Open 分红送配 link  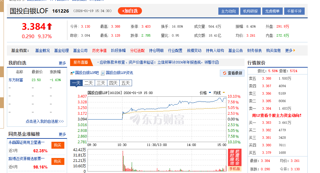point(137,50)
